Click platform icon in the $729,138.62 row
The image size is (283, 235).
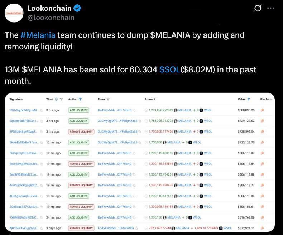pyautogui.click(x=263, y=121)
